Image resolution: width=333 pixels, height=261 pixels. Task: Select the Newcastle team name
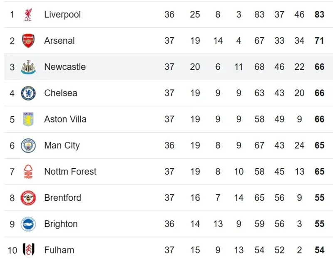point(65,67)
